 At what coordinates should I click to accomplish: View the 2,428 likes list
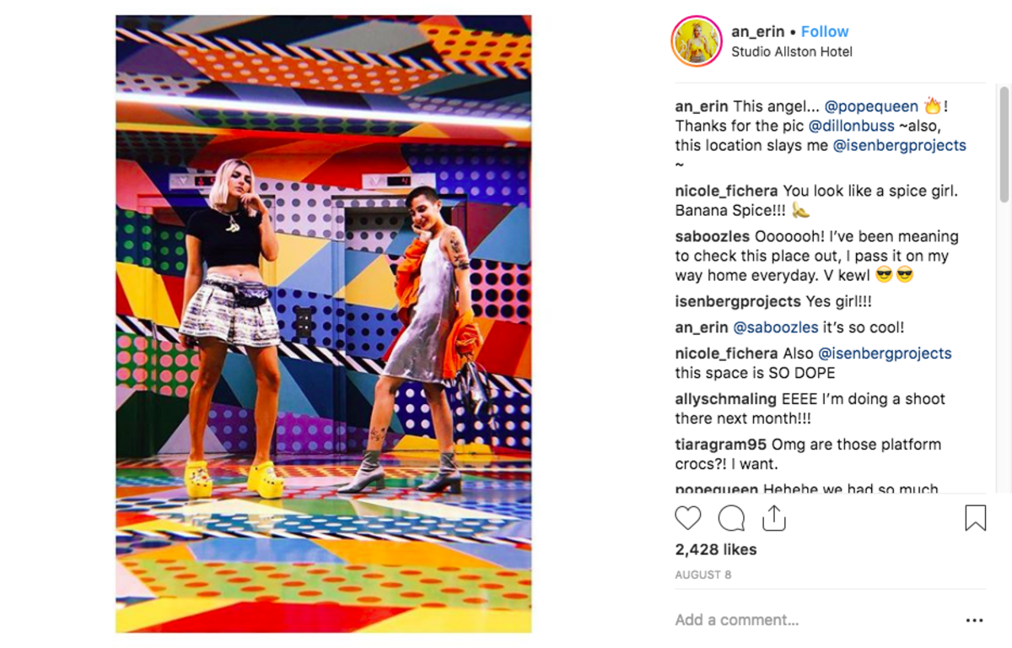click(x=715, y=549)
